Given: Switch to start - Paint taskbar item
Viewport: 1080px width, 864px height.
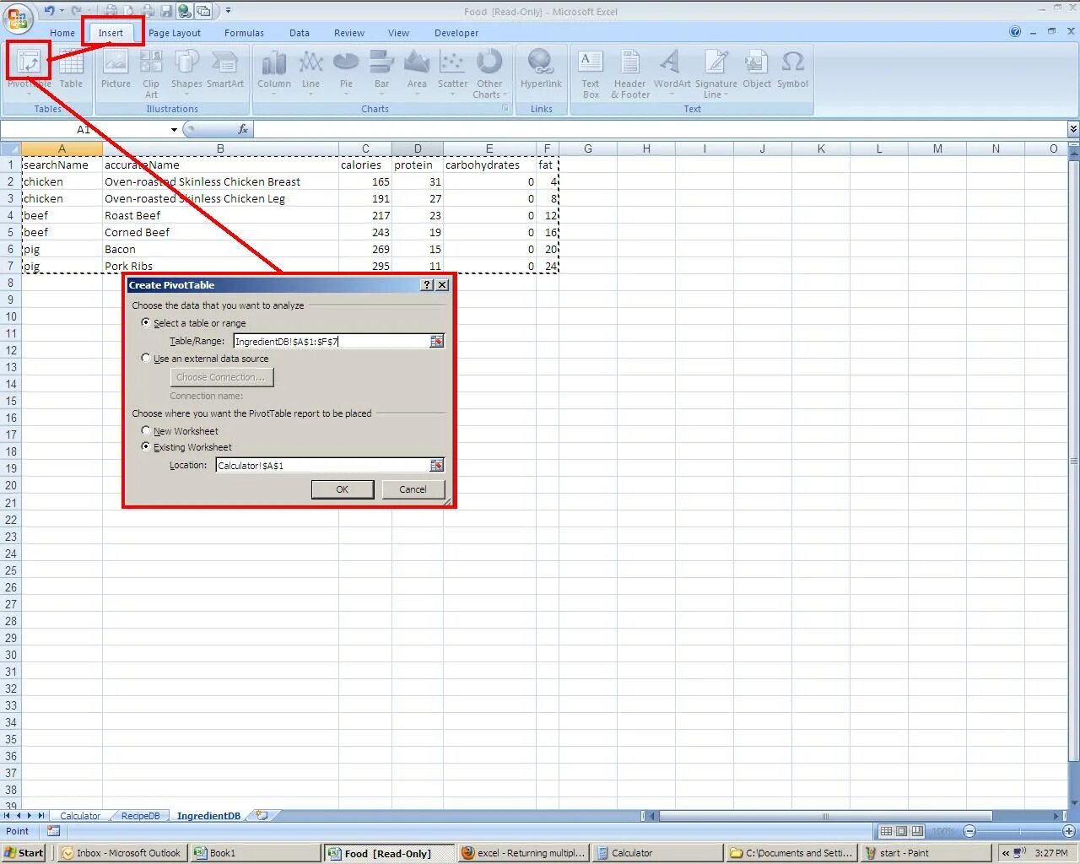Looking at the screenshot, I should pyautogui.click(x=925, y=853).
